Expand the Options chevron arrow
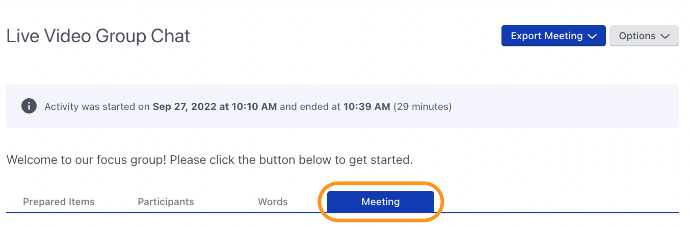Viewport: 690px width, 226px height. [x=665, y=36]
